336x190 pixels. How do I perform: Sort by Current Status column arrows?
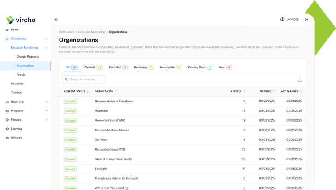click(x=88, y=91)
